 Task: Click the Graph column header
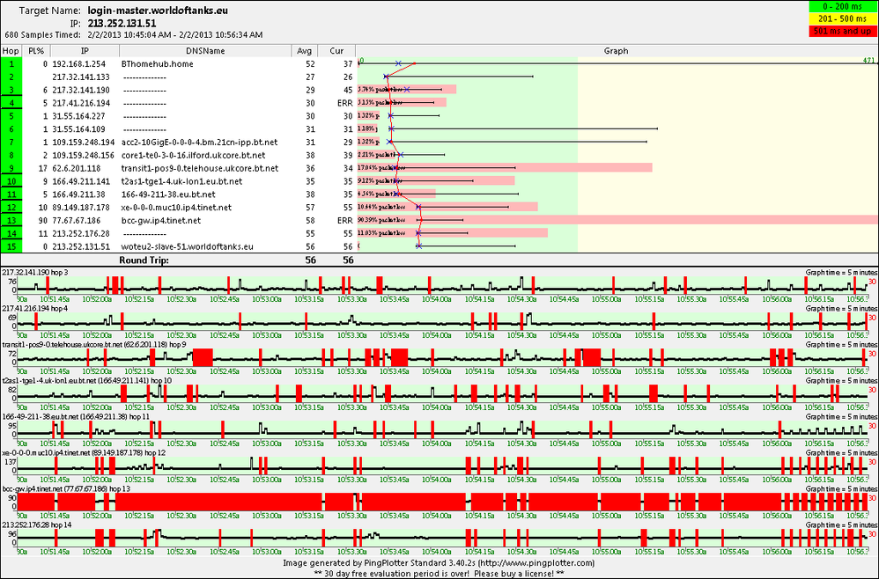point(616,51)
